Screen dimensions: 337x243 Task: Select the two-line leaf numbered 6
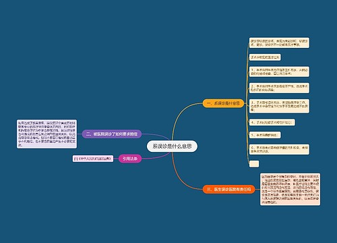(279, 149)
